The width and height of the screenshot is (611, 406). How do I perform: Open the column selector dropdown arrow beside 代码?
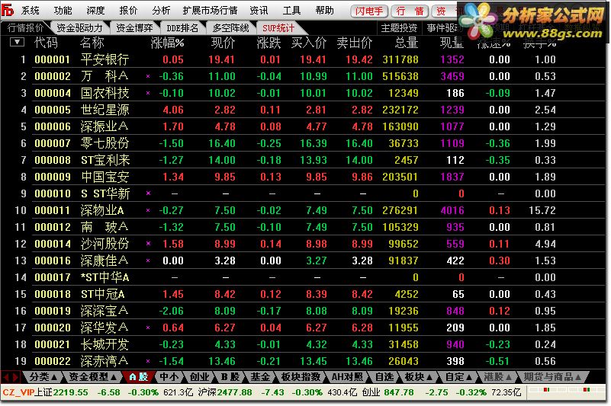click(x=17, y=42)
